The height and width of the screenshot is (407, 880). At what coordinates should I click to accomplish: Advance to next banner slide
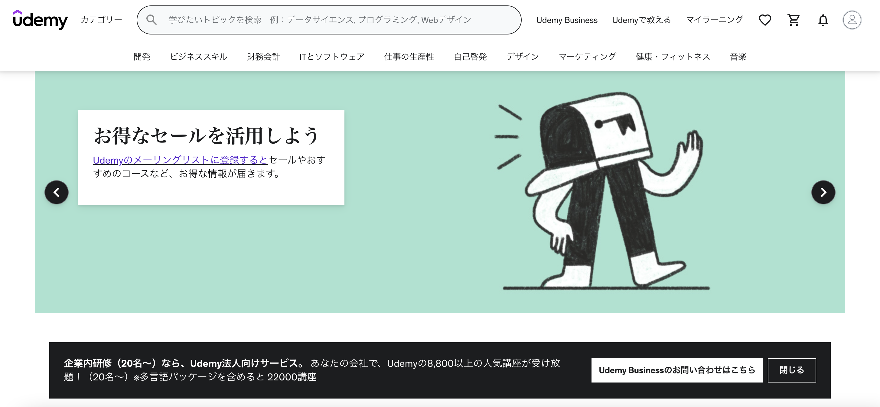point(823,192)
